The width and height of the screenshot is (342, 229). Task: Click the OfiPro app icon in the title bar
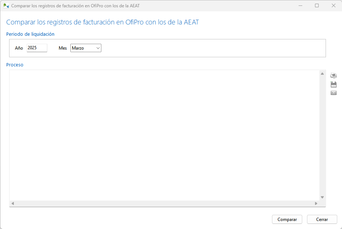tap(6, 5)
